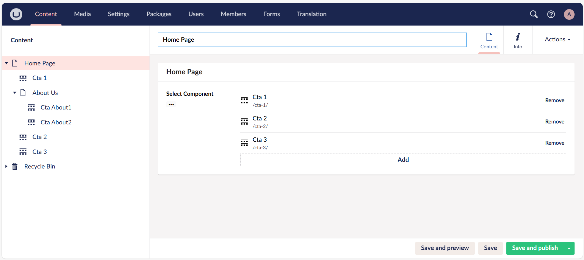Focus the Home Page name field

pos(312,40)
